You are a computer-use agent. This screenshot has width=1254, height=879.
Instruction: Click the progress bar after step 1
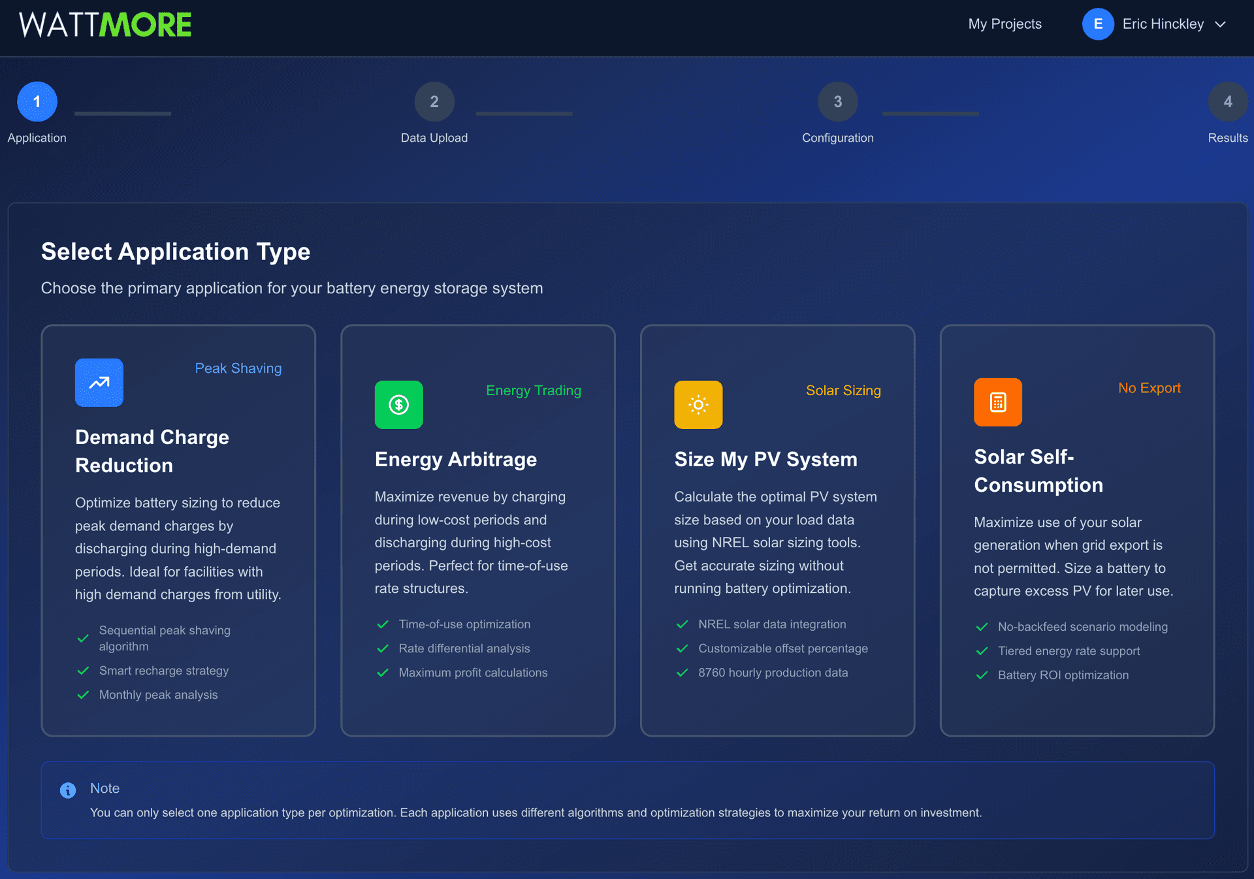(x=122, y=112)
